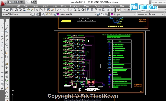Click New in the Quick Access toolbar
The image size is (166, 101).
coord(10,2)
